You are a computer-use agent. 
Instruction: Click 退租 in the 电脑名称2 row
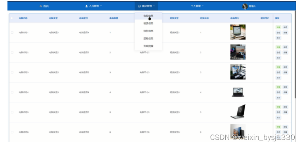[278, 53]
